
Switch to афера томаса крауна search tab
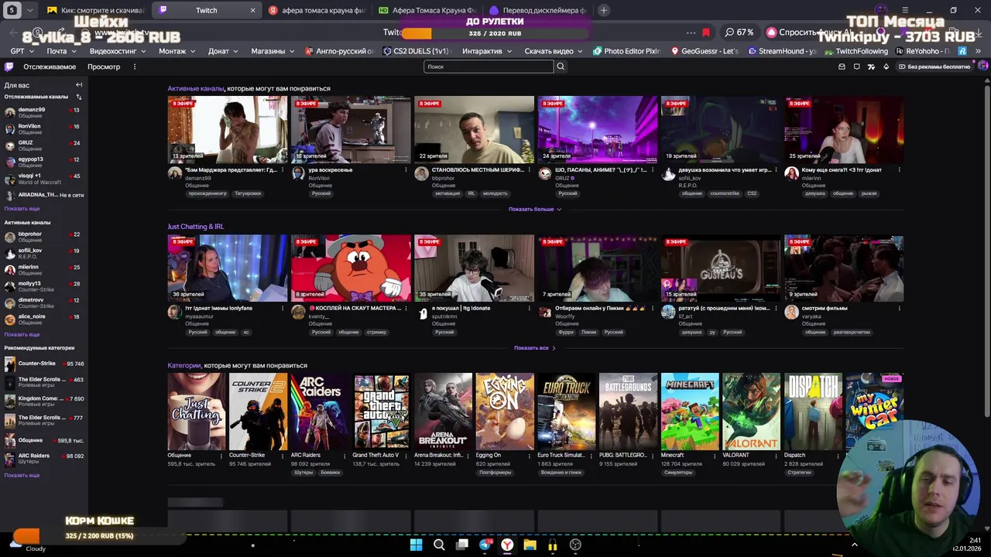[317, 10]
